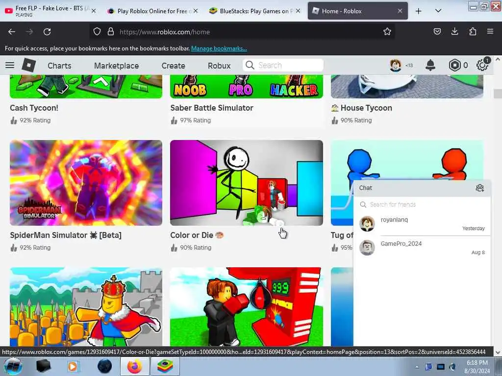Image resolution: width=502 pixels, height=376 pixels.
Task: Open the tracking protection shield icon
Action: (97, 32)
